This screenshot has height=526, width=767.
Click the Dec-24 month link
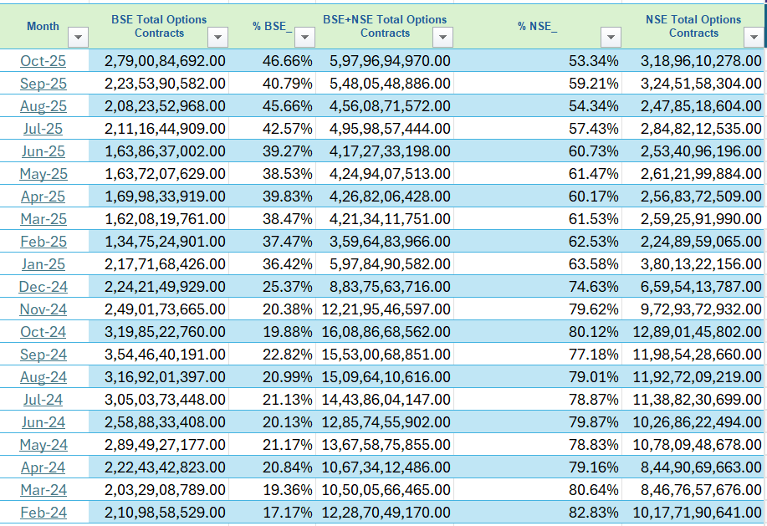43,287
